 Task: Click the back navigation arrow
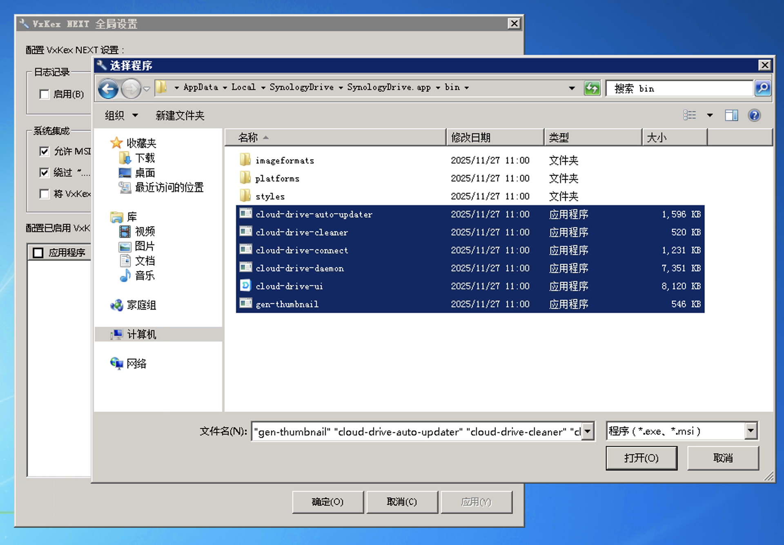(108, 88)
